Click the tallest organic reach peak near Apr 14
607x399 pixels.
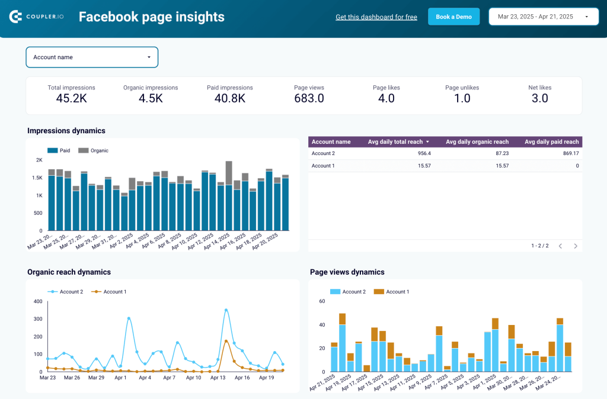point(226,310)
